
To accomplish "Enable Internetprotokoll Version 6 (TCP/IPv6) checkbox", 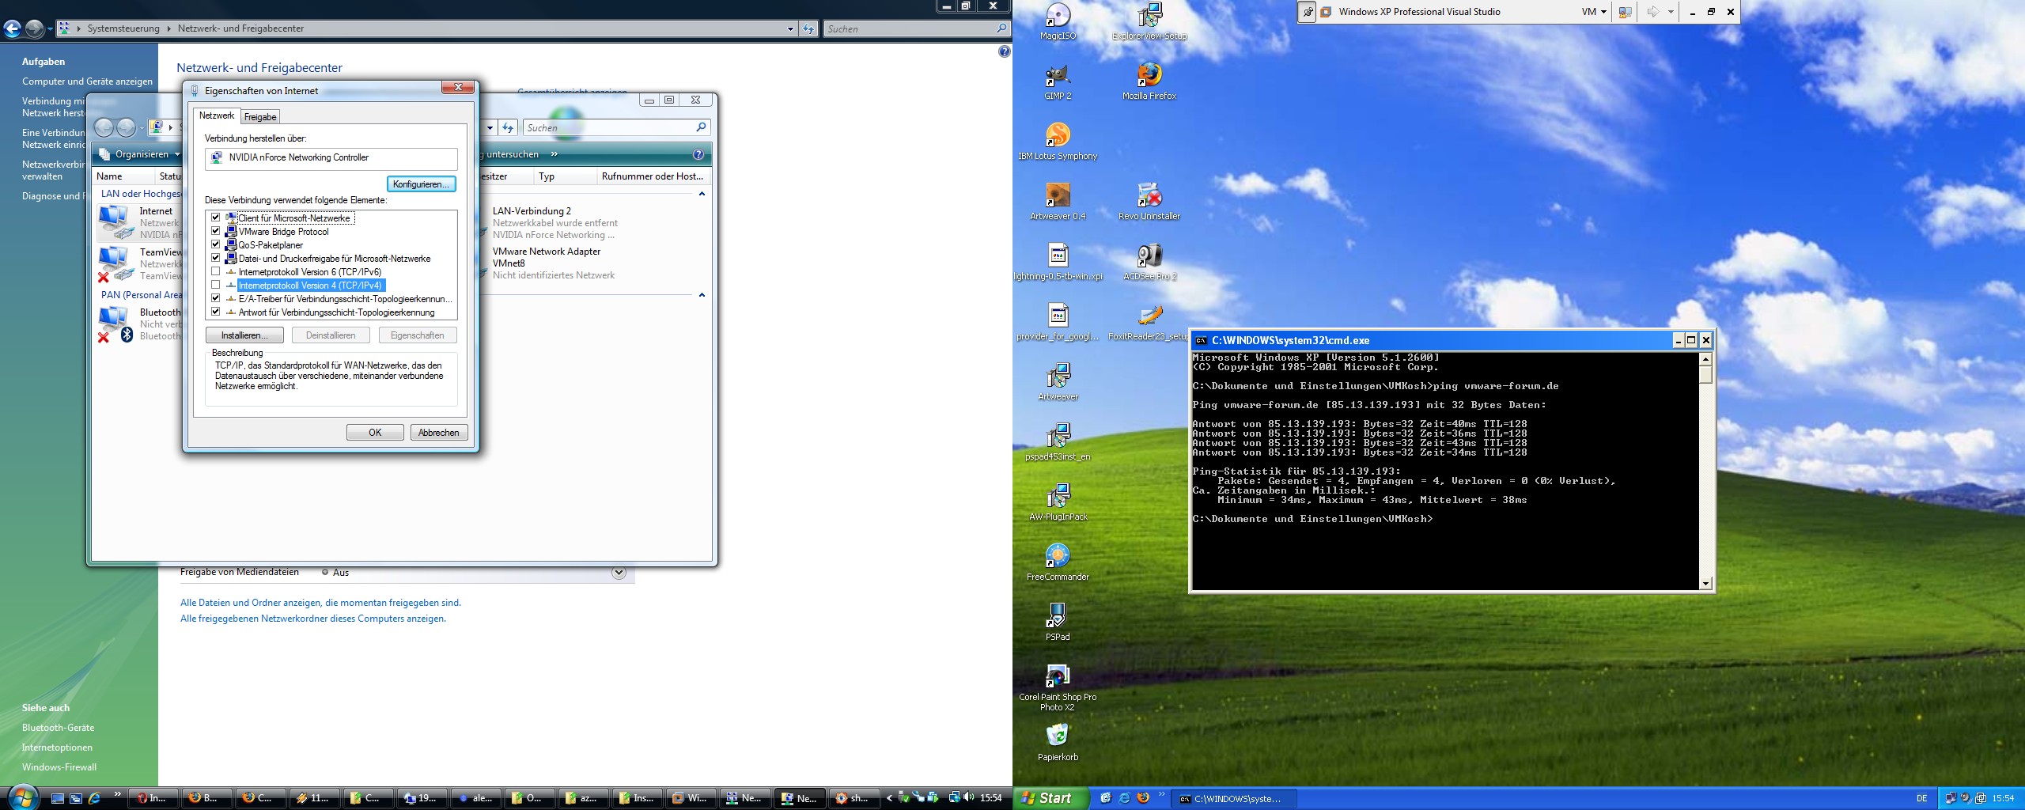I will click(x=215, y=271).
